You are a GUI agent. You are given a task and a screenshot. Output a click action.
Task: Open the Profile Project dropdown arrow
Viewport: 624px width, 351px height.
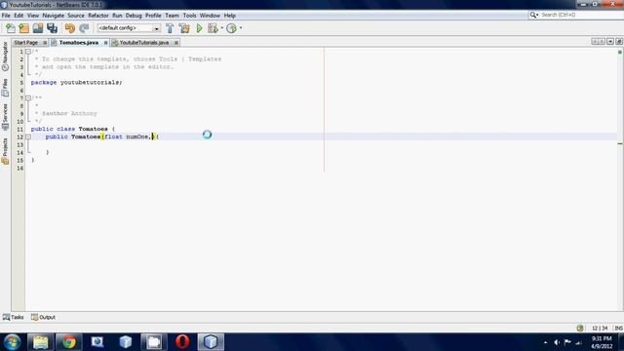[241, 28]
